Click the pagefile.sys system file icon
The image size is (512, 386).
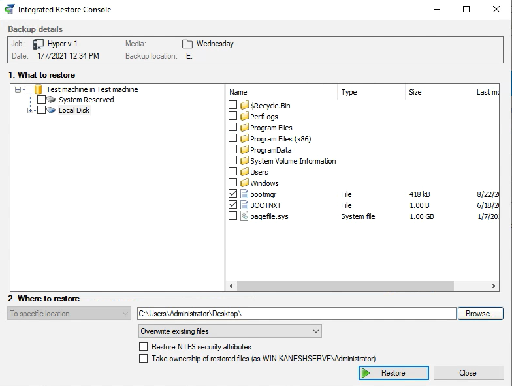[x=245, y=216]
